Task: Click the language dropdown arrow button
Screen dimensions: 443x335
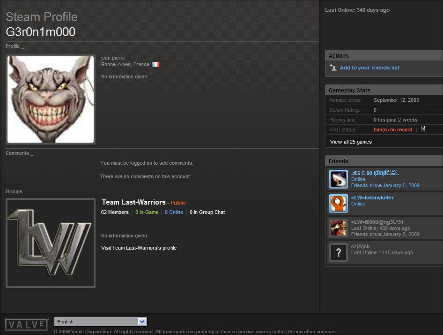Action: [x=142, y=322]
